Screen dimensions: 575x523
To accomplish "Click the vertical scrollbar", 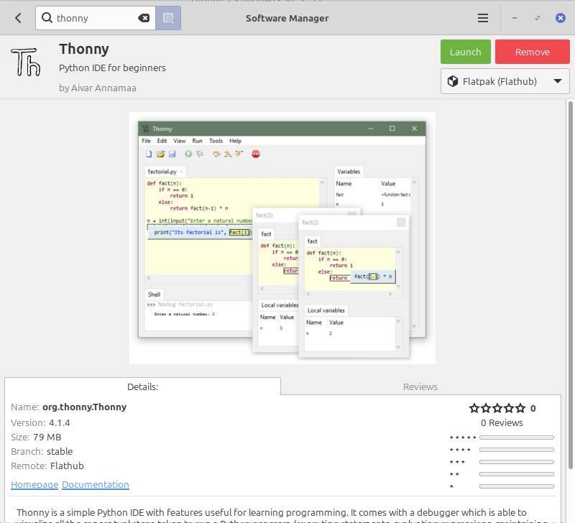I will (x=570, y=286).
